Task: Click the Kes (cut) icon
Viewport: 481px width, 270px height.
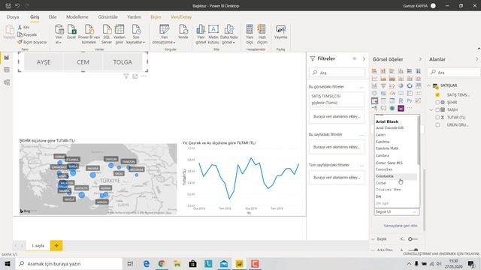Action: click(x=20, y=27)
